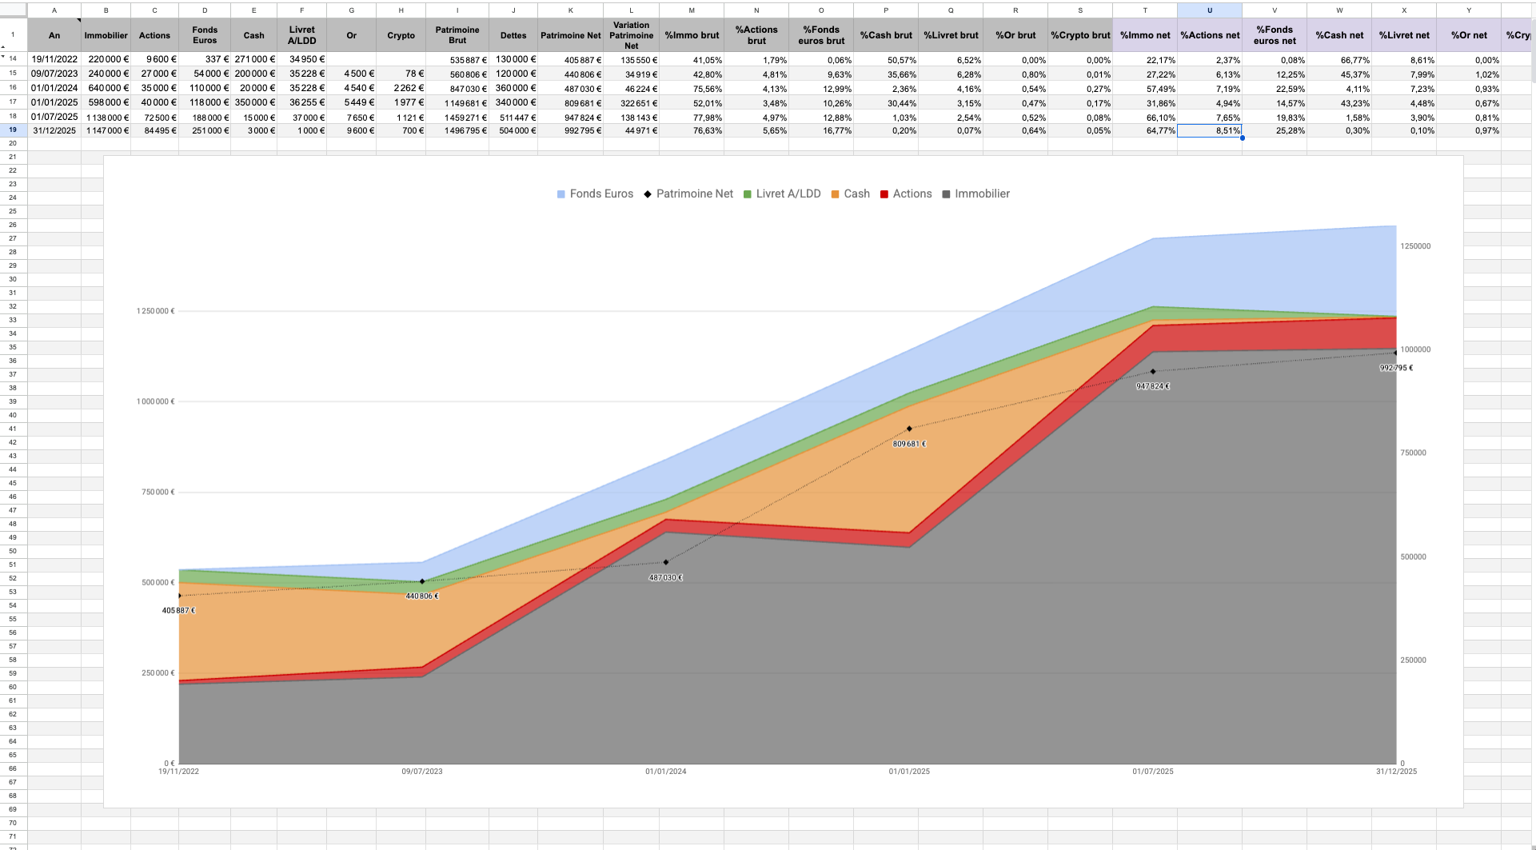The width and height of the screenshot is (1536, 850).
Task: Click the orange Cash legend square
Action: (x=836, y=194)
